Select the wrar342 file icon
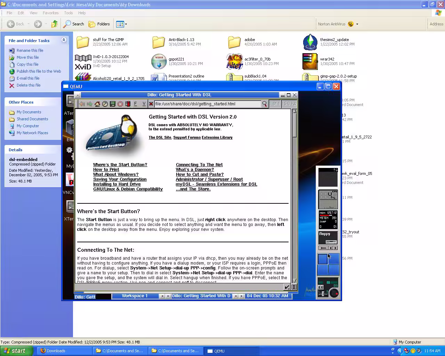 coord(310,62)
